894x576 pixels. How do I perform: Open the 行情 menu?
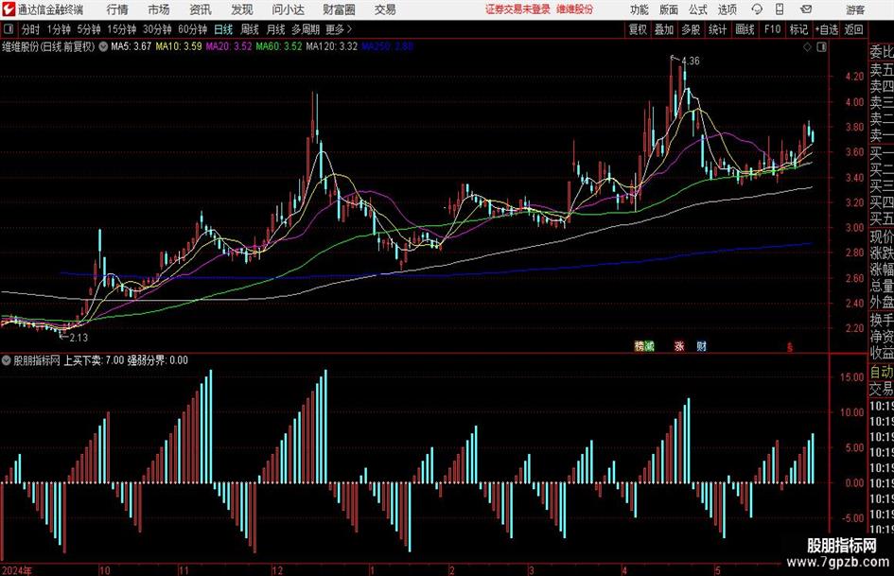click(117, 9)
